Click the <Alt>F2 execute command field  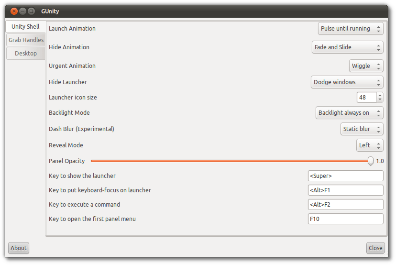coord(345,205)
